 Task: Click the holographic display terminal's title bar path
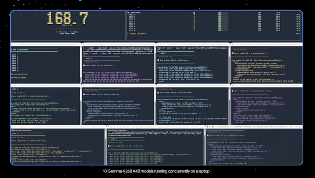tap(246, 126)
